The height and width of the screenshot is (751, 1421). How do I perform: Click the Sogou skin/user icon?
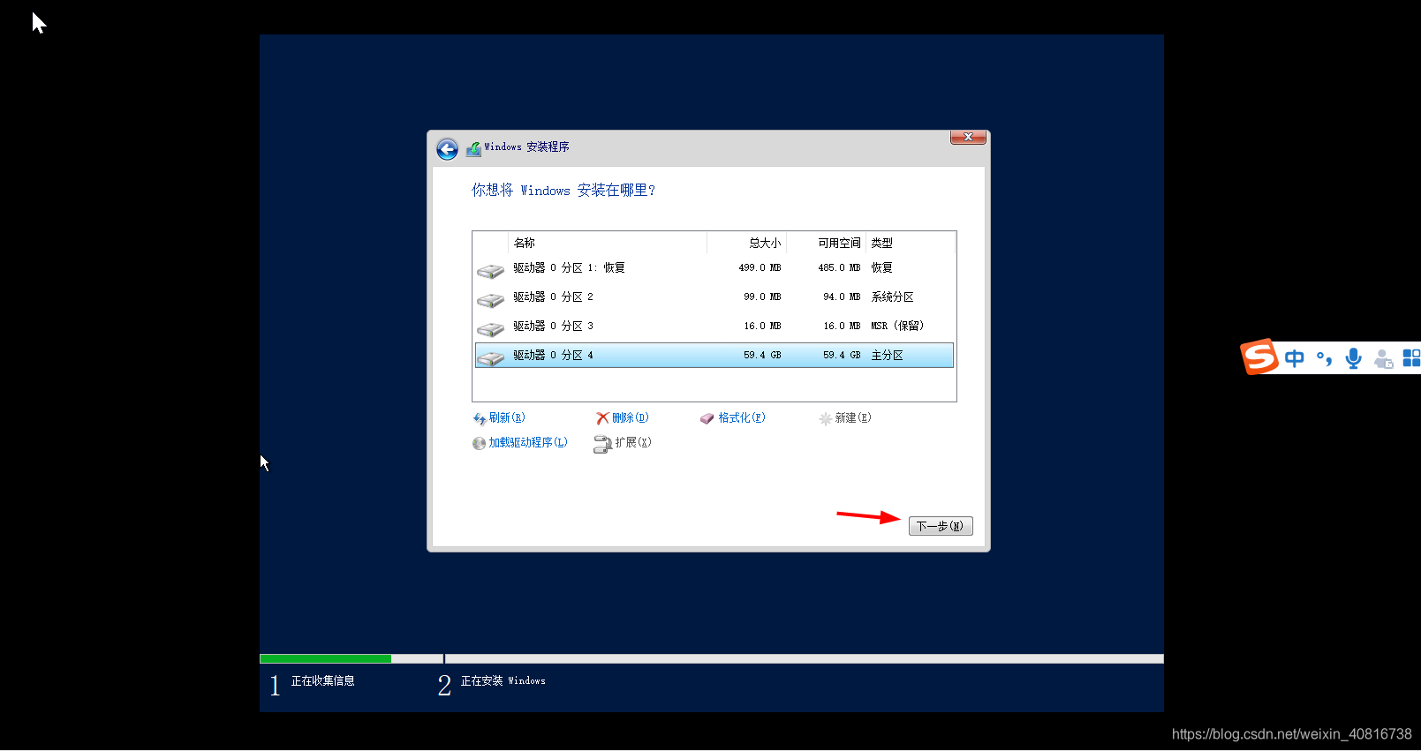pyautogui.click(x=1383, y=359)
